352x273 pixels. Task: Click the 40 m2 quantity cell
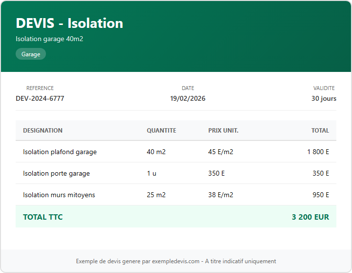(156, 152)
